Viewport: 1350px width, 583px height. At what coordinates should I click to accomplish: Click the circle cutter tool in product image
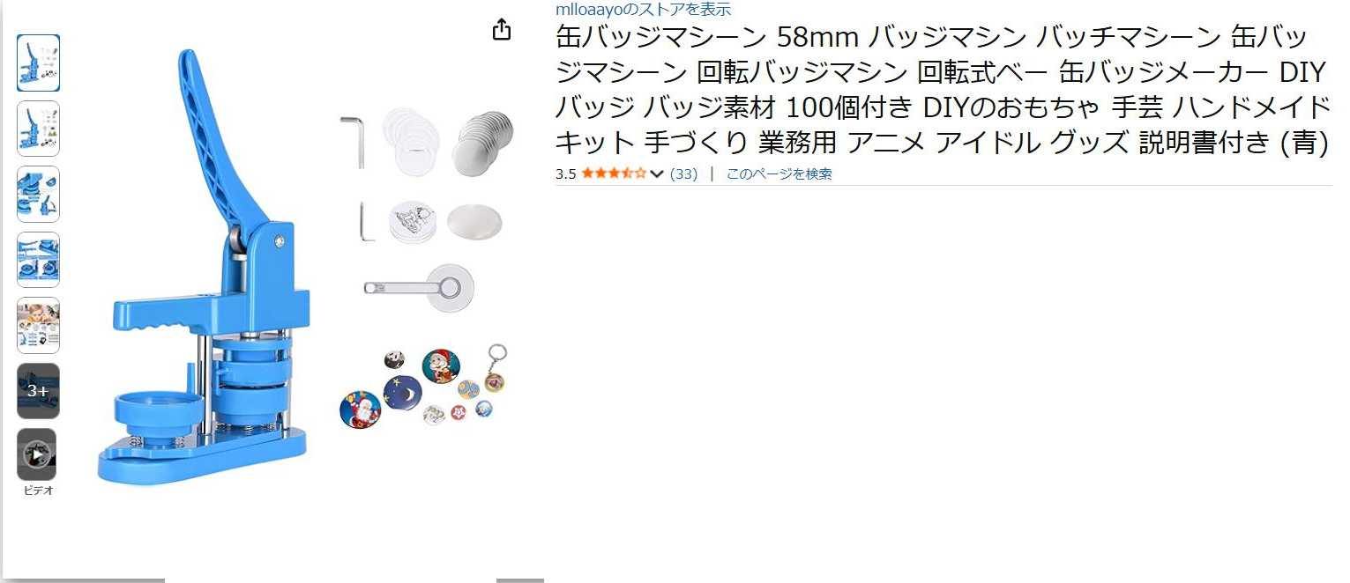(x=420, y=287)
